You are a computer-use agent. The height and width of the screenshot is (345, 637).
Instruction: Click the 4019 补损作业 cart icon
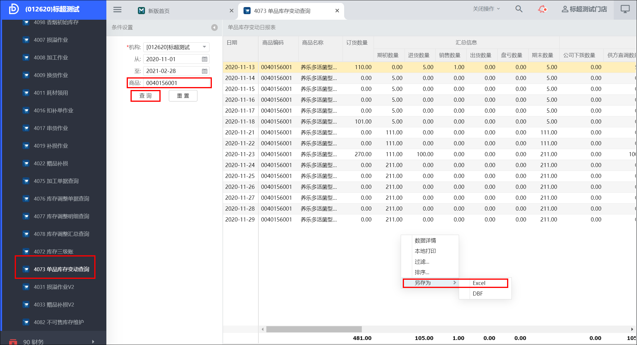(26, 146)
